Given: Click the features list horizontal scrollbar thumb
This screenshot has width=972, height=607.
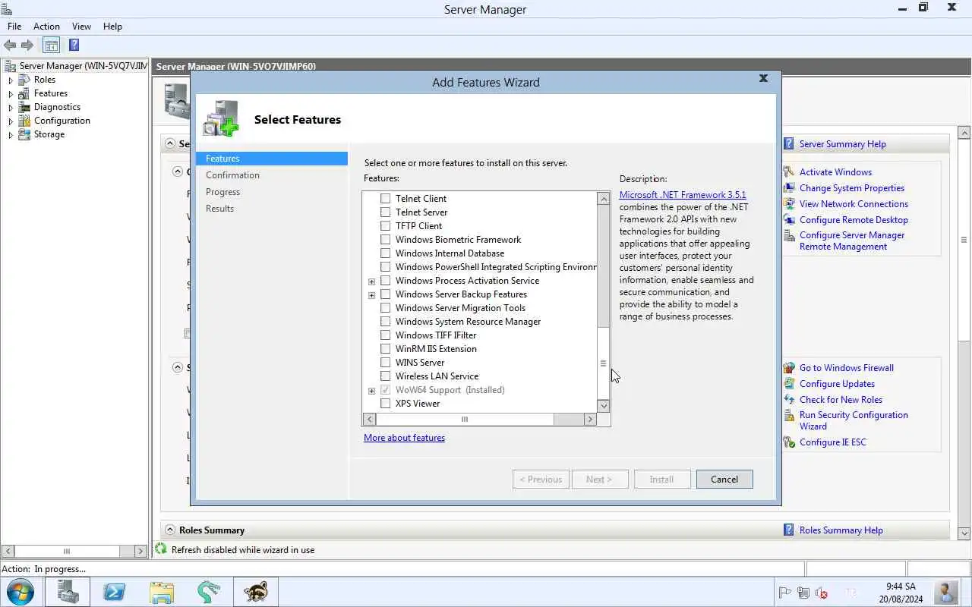Looking at the screenshot, I should tap(465, 419).
